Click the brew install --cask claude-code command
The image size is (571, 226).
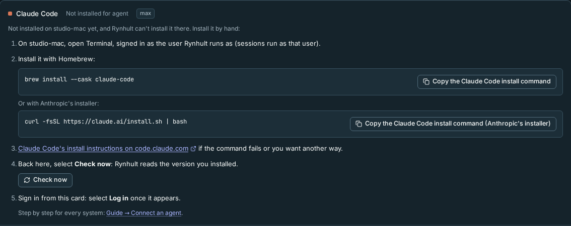tap(80, 79)
